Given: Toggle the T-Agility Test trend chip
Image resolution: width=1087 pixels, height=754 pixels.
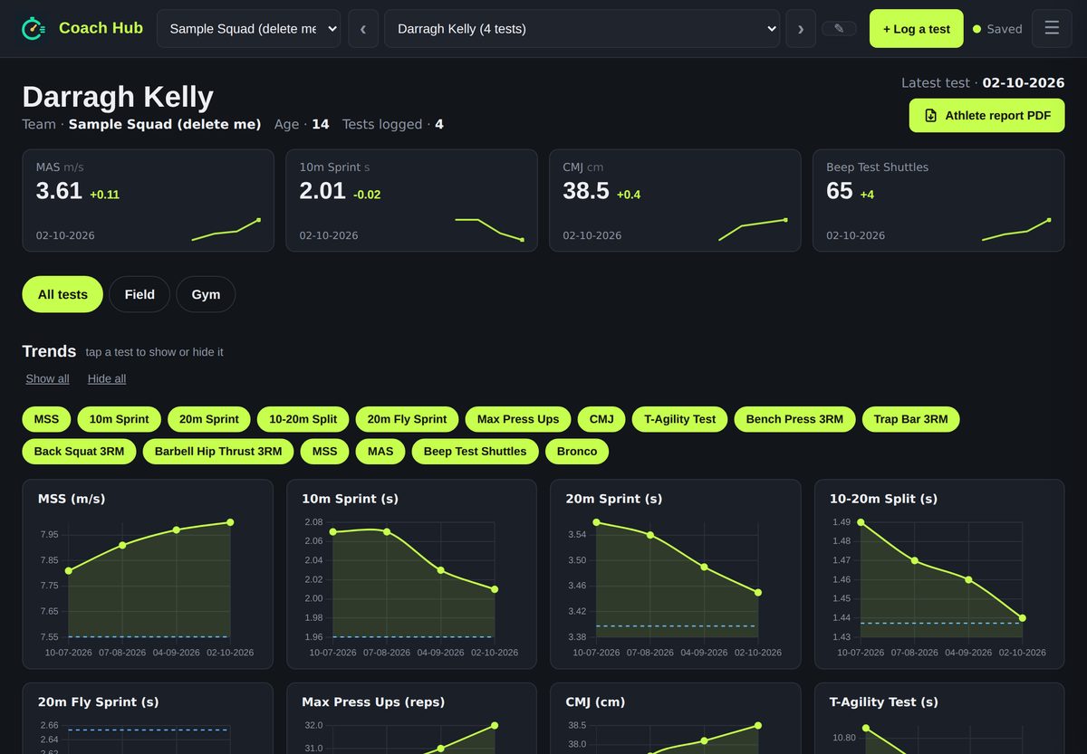Looking at the screenshot, I should tap(680, 419).
